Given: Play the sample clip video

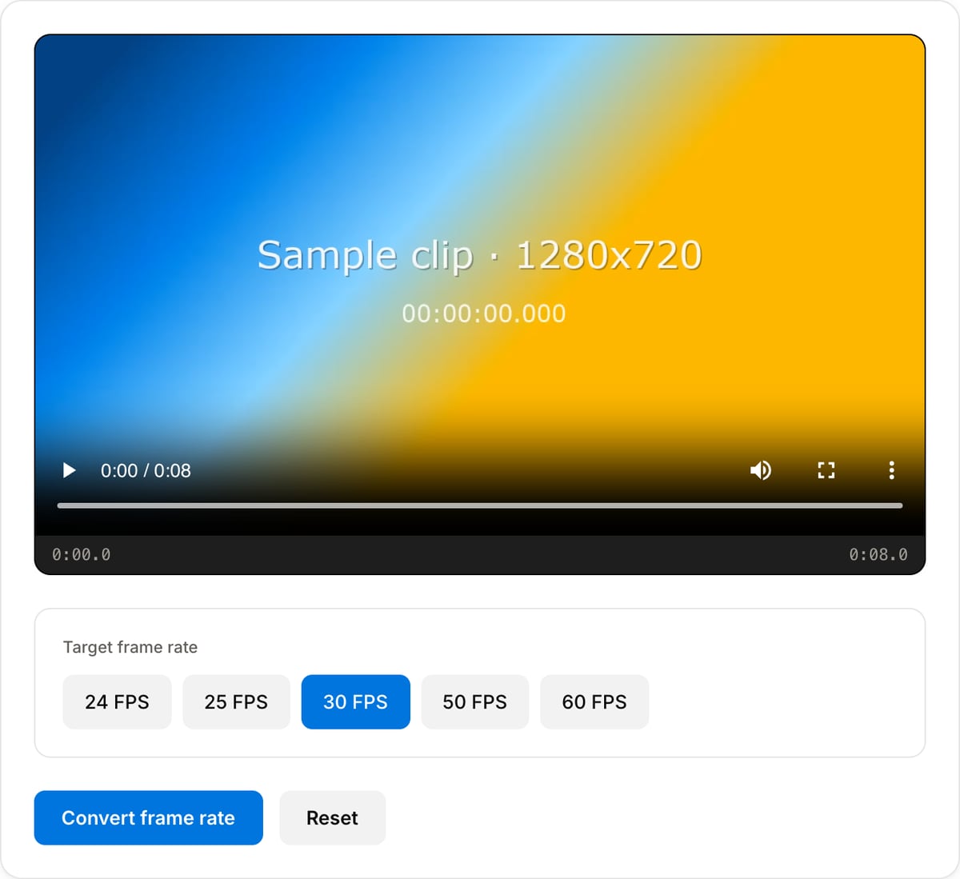Looking at the screenshot, I should point(70,470).
